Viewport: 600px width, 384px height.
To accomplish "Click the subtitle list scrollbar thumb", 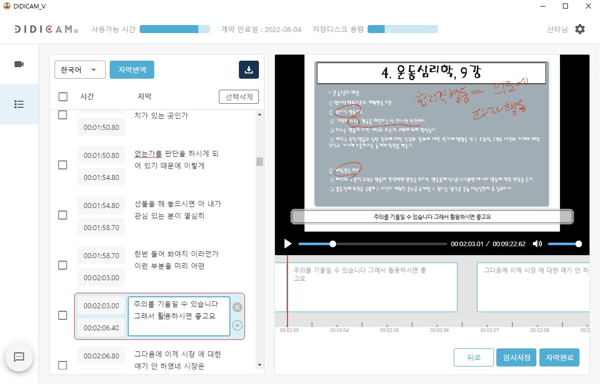I will pyautogui.click(x=259, y=161).
